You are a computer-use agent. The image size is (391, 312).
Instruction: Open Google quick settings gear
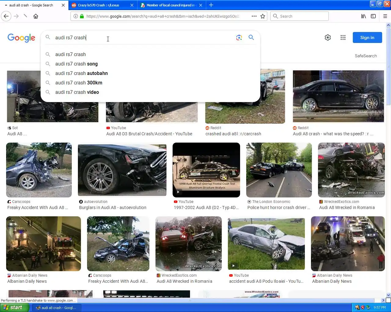coord(328,37)
